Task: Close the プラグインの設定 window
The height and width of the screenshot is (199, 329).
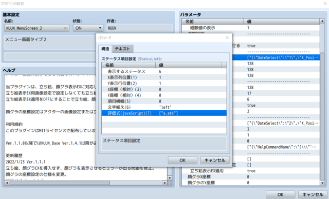Action: coord(325,4)
